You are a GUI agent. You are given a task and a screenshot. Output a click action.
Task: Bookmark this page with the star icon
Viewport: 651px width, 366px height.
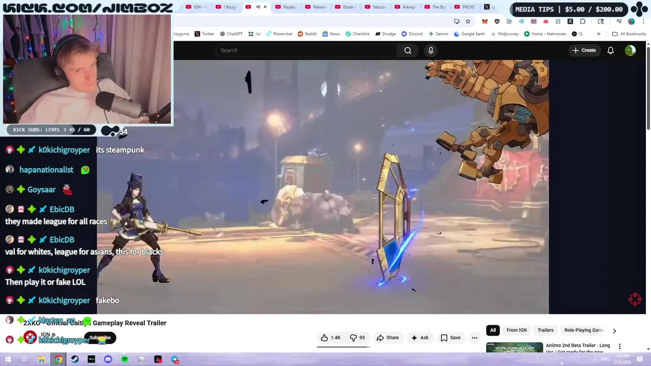coord(468,21)
